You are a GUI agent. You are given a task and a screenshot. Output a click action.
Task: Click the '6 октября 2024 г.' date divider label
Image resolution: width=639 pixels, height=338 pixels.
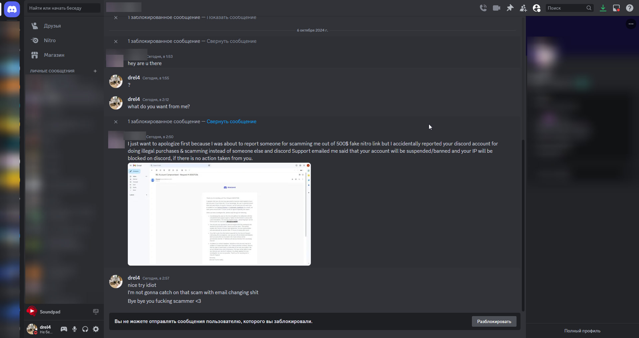point(313,30)
